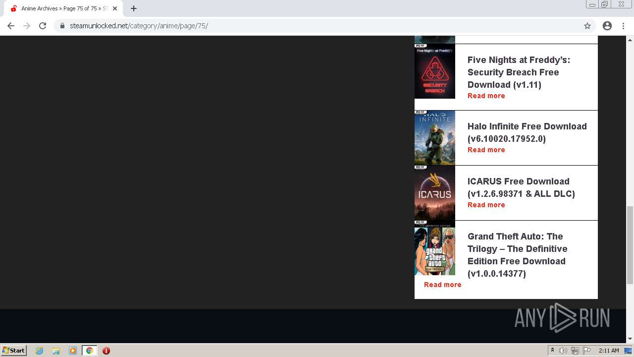
Task: Click the browser forward arrow
Action: (27, 26)
